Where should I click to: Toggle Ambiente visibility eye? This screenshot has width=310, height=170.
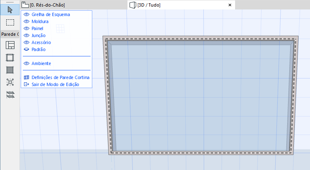(26, 63)
